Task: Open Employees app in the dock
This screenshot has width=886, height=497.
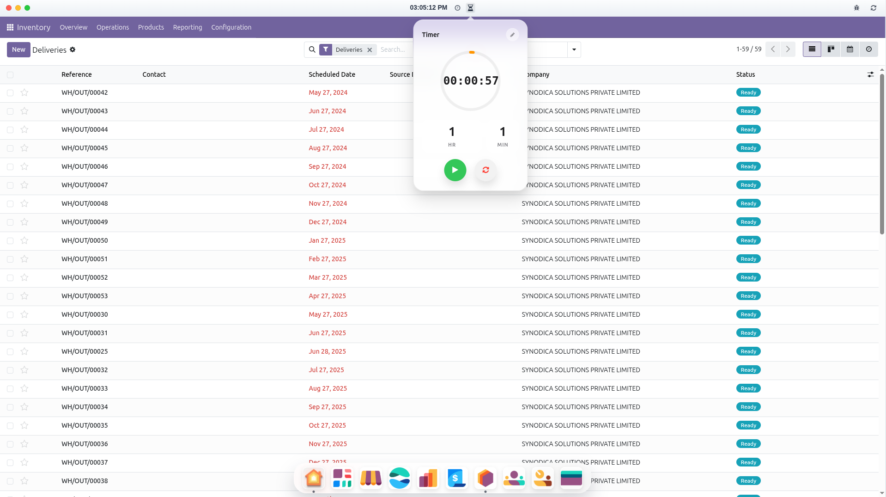Action: coord(514,478)
